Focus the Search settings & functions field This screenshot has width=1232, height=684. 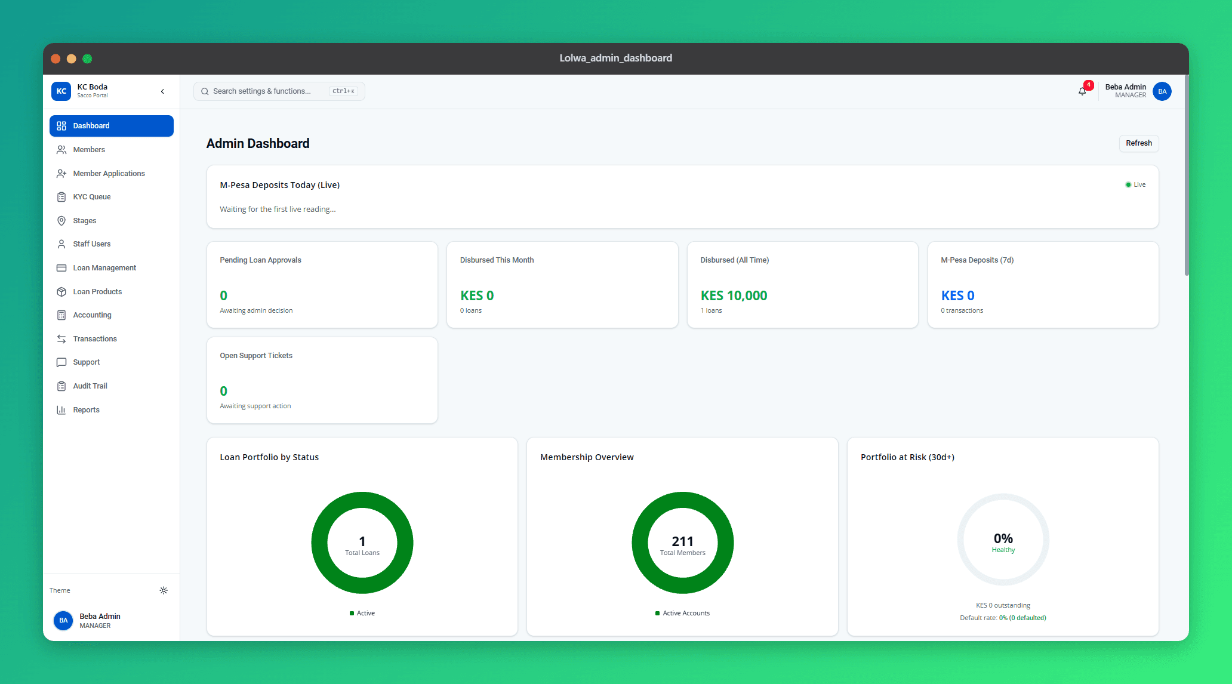point(279,91)
